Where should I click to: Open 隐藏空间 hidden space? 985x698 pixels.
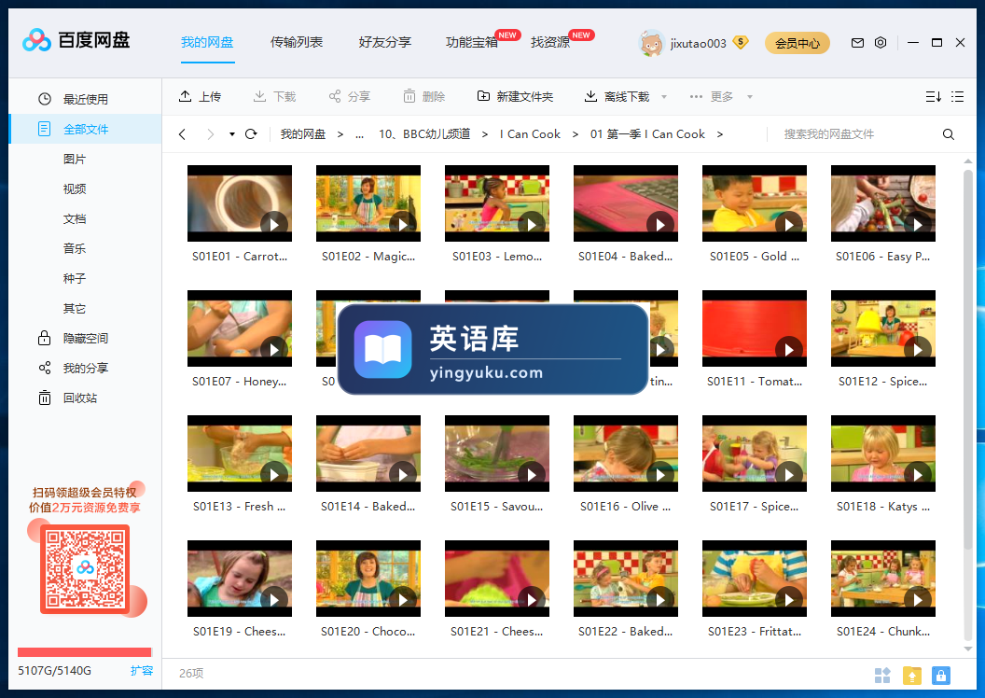[86, 338]
